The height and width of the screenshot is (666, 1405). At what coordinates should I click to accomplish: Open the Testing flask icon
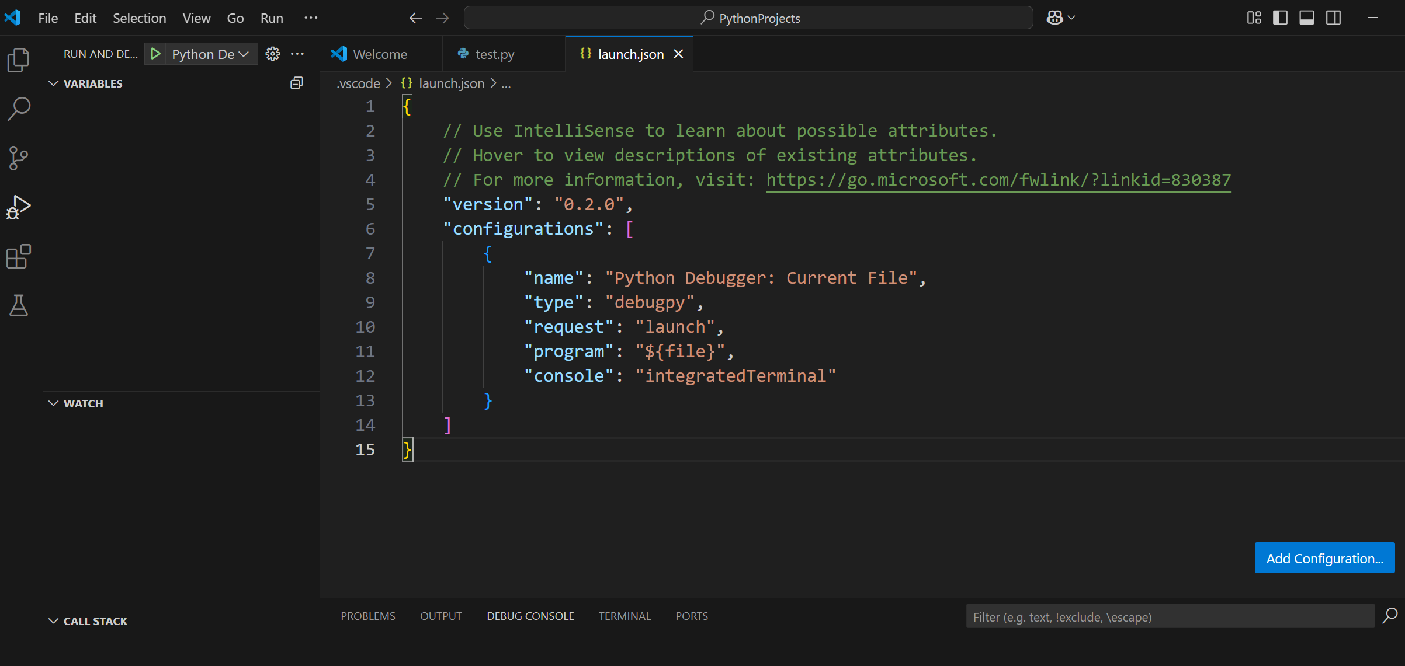[x=19, y=306]
